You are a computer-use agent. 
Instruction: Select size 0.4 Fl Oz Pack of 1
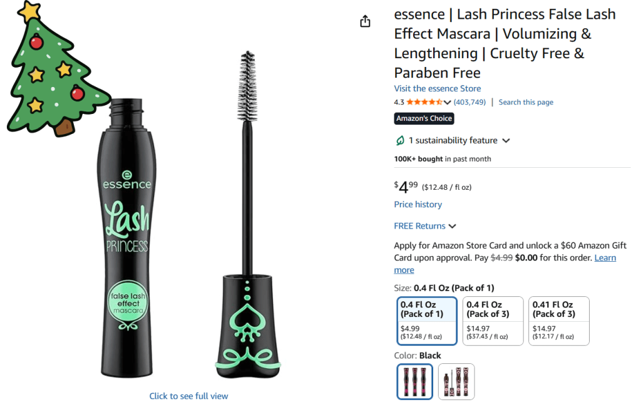[427, 321]
